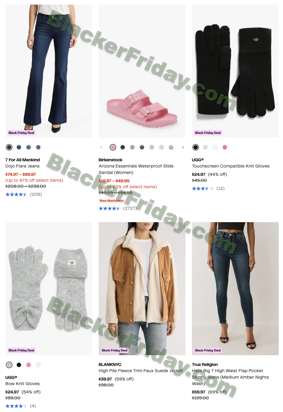Select pink color for UGG Bow Knit Gloves

coord(29,365)
